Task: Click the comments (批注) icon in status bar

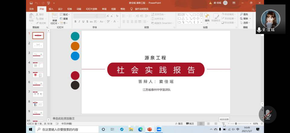Action: click(x=190, y=124)
